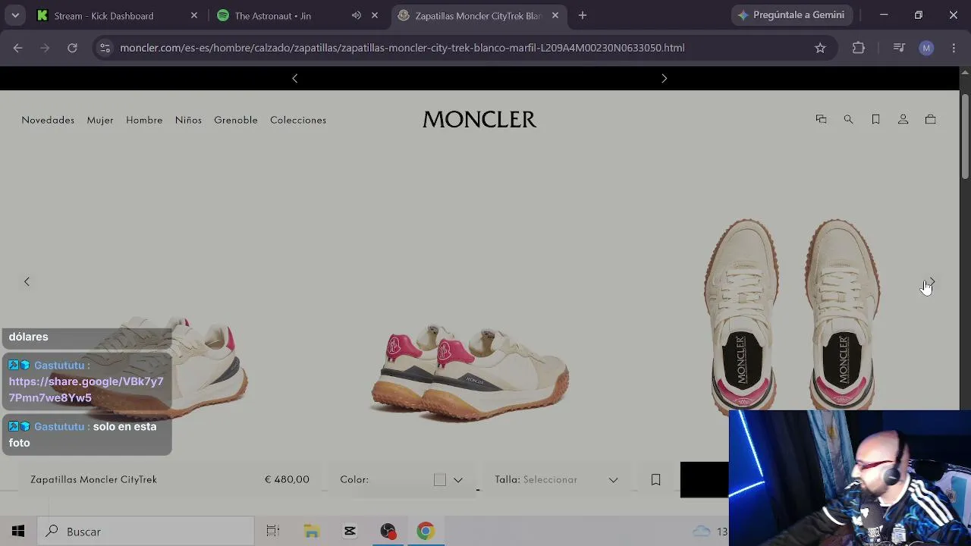Viewport: 971px width, 546px height.
Task: Switch to The Astronaut - Jin tab
Action: pyautogui.click(x=298, y=15)
